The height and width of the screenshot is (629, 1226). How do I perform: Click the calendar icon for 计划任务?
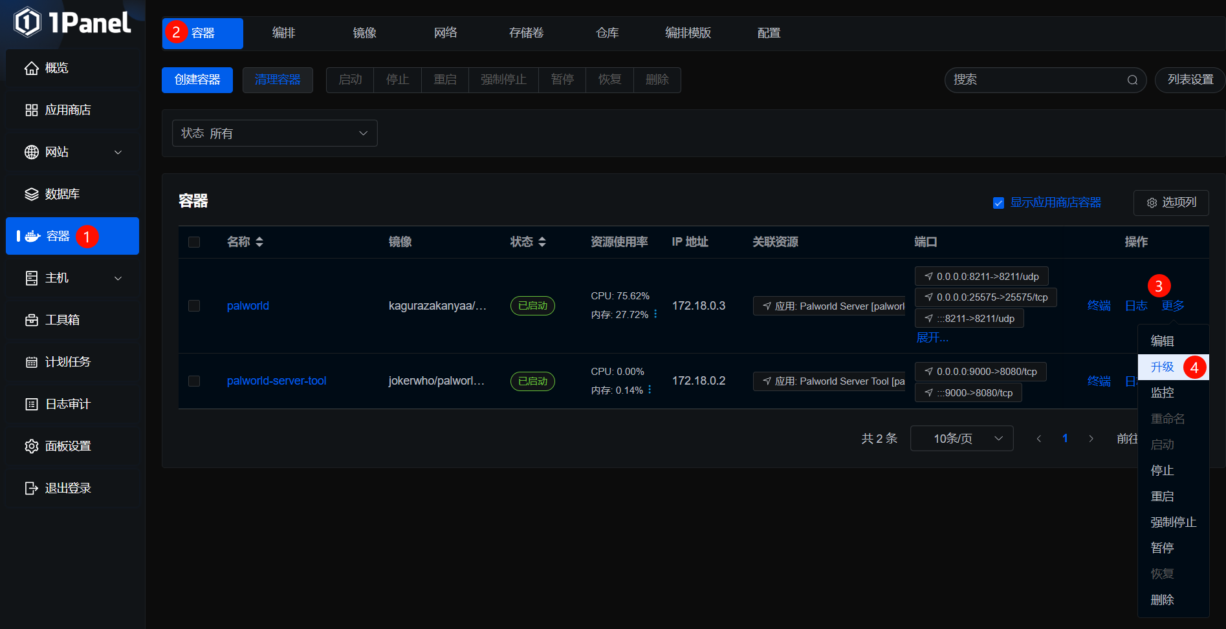pyautogui.click(x=32, y=362)
